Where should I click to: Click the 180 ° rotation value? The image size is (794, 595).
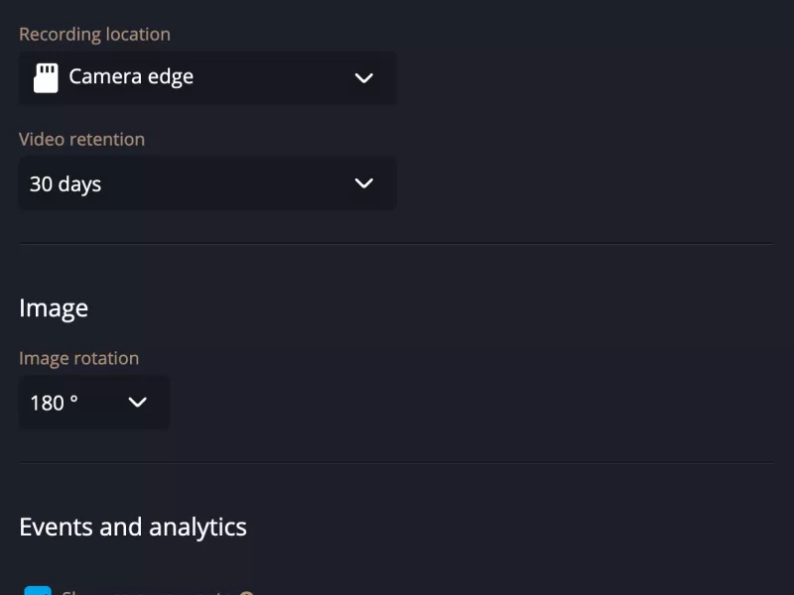click(54, 403)
